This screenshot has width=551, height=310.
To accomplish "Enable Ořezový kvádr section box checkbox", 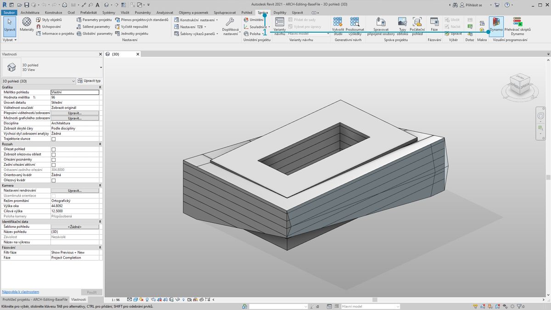I will pos(53,180).
